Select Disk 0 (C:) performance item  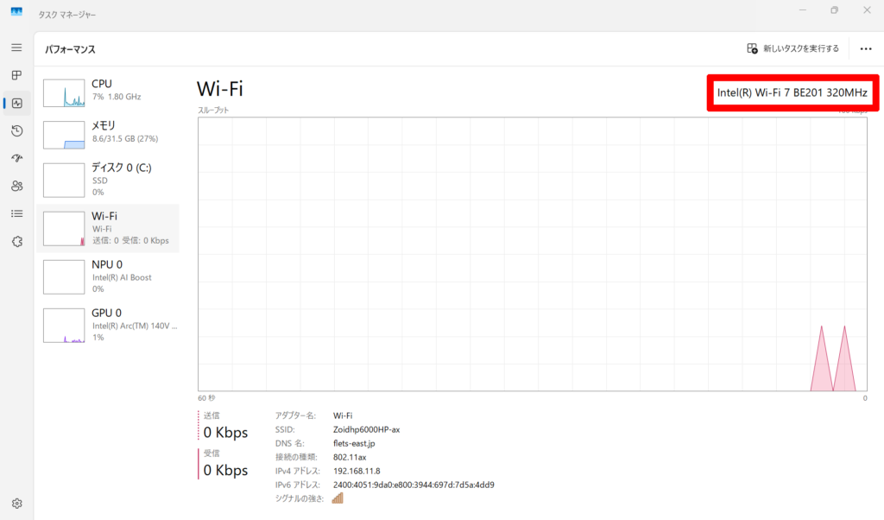[x=110, y=180]
